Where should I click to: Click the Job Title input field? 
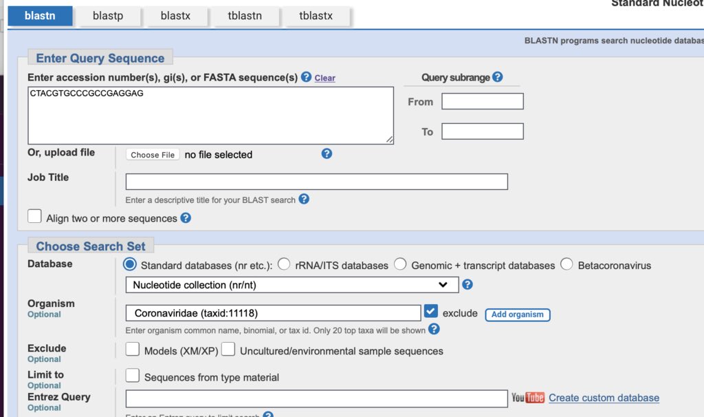coord(316,182)
